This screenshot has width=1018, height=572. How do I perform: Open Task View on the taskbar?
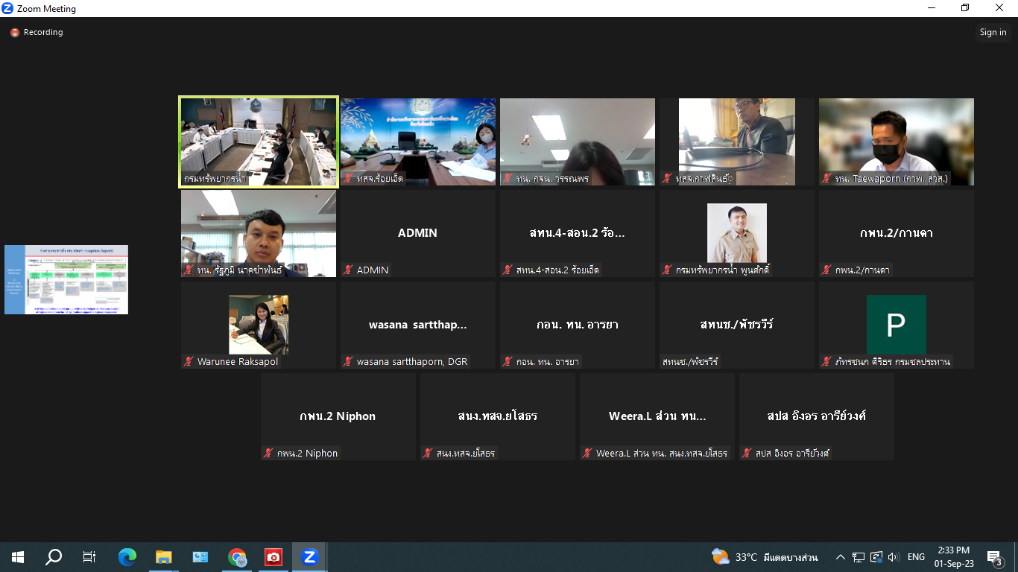pos(89,557)
